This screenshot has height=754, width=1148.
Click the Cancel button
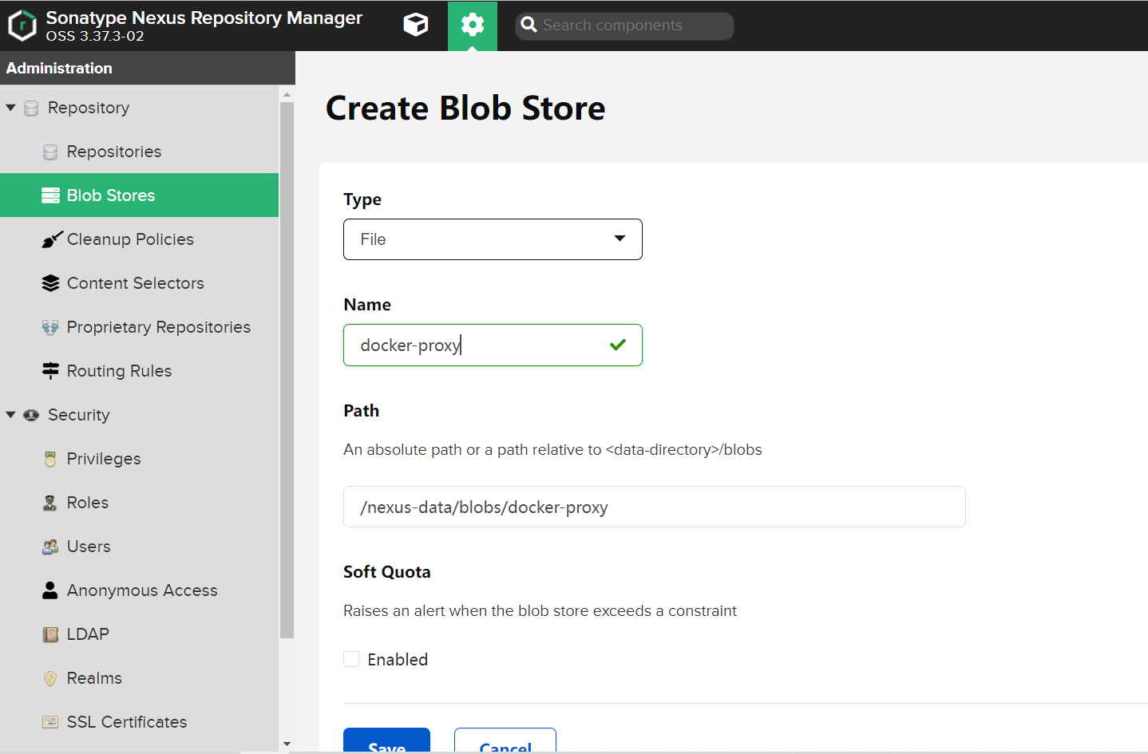(x=505, y=740)
